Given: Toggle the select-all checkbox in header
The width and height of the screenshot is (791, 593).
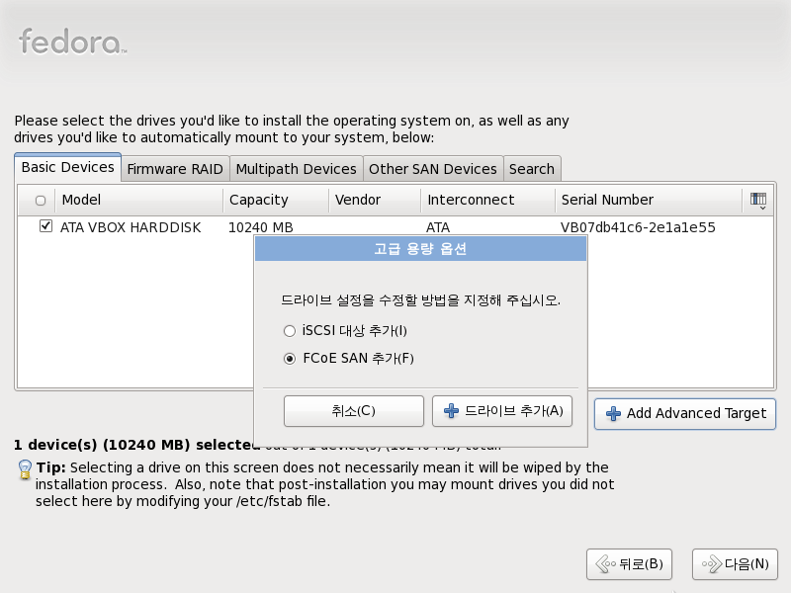Looking at the screenshot, I should click(41, 201).
